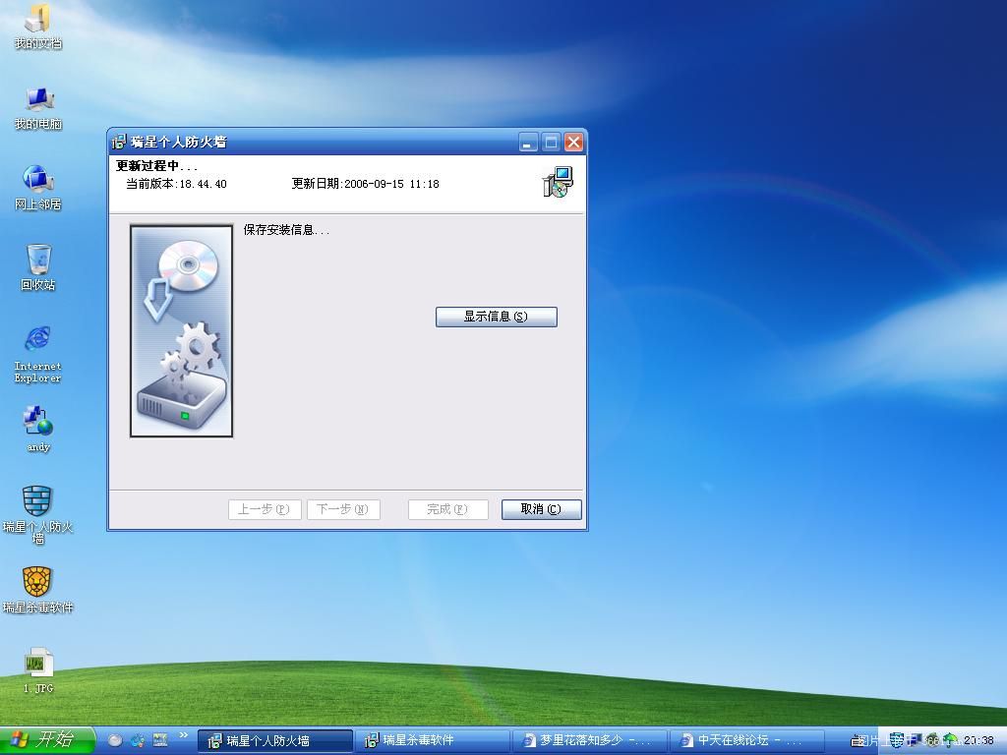Image resolution: width=1007 pixels, height=755 pixels.
Task: Switch to 瑞星个人防火墙 taskbar button
Action: pos(275,741)
